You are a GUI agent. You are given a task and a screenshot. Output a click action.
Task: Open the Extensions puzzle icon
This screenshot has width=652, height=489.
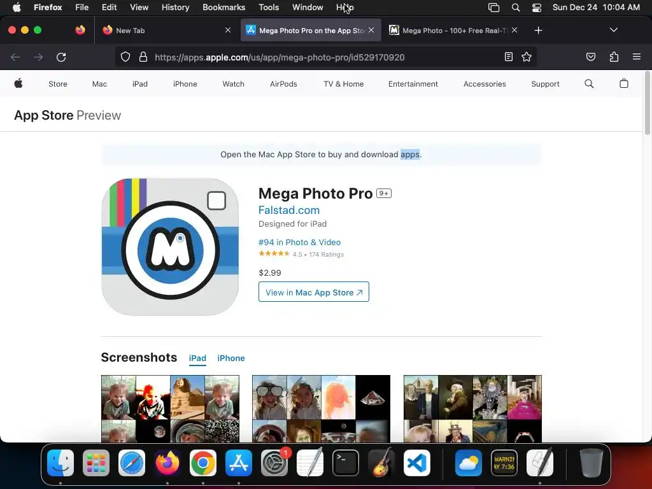(x=614, y=57)
